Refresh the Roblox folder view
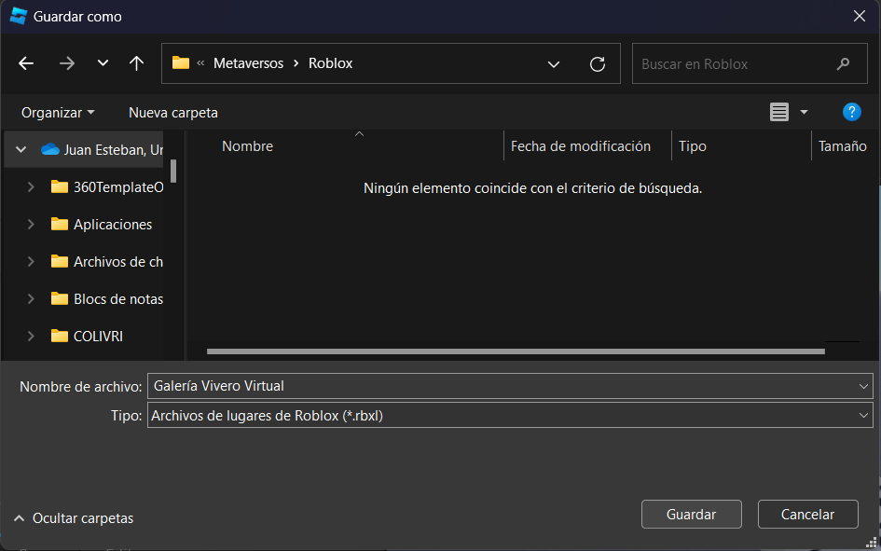This screenshot has height=551, width=881. [598, 63]
